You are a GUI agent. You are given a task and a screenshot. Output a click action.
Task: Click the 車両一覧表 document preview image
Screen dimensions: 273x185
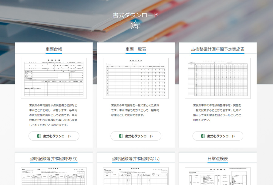tap(136, 77)
